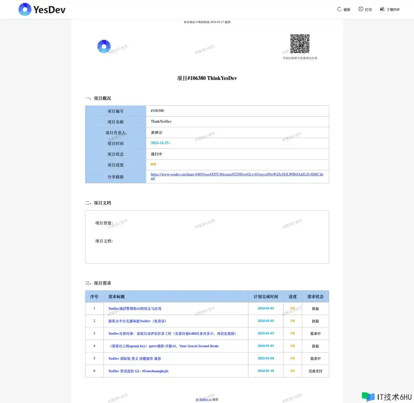
Task: Click the printer icon to print
Action: click(x=361, y=9)
